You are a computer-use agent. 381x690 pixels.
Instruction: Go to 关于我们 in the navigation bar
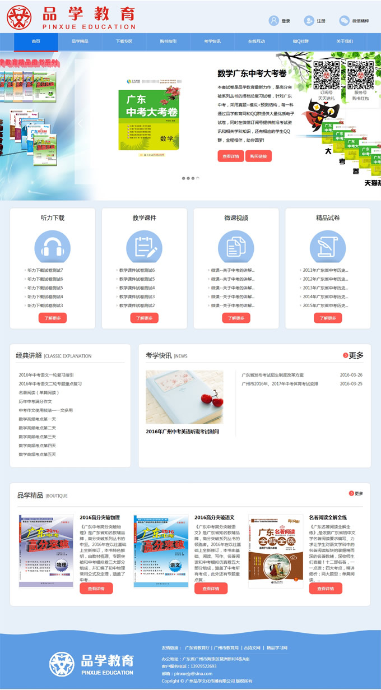pos(345,41)
